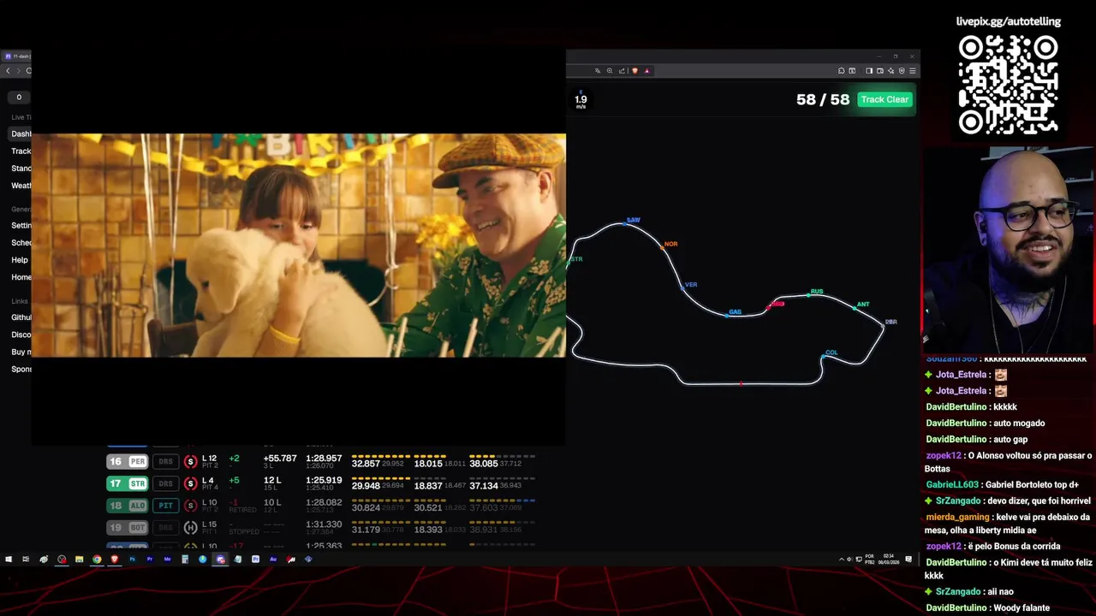Click the zoom magnifier icon in address bar
This screenshot has width=1096, height=616.
[x=610, y=71]
